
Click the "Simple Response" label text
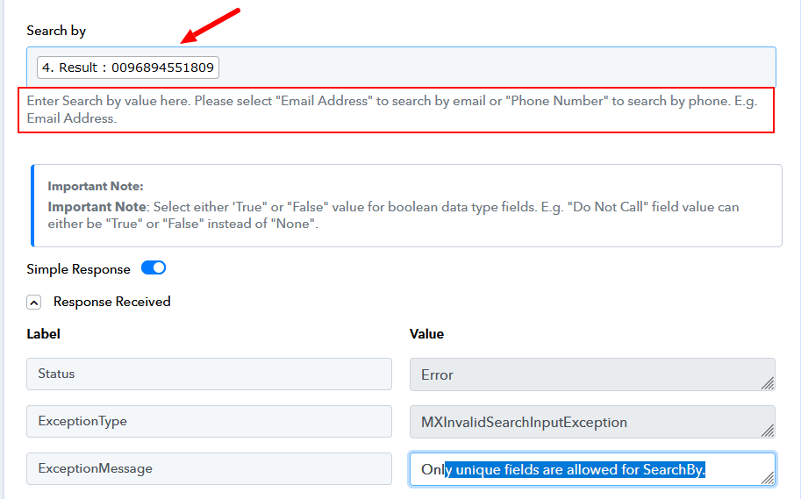tap(79, 269)
